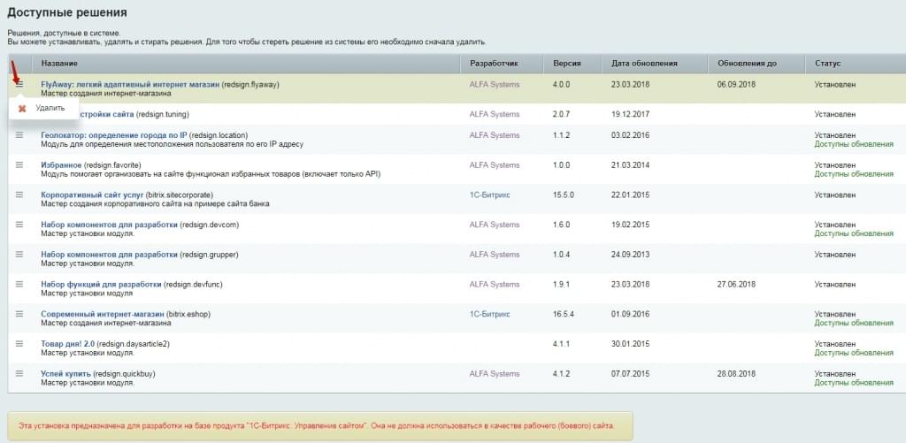The width and height of the screenshot is (906, 443).
Task: Select date 28.08.2018 in Обновления до column
Action: point(737,374)
